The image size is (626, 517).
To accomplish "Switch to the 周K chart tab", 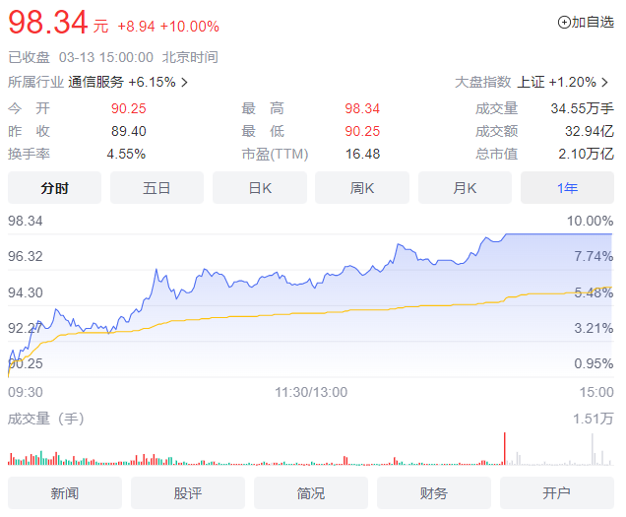I will (362, 188).
